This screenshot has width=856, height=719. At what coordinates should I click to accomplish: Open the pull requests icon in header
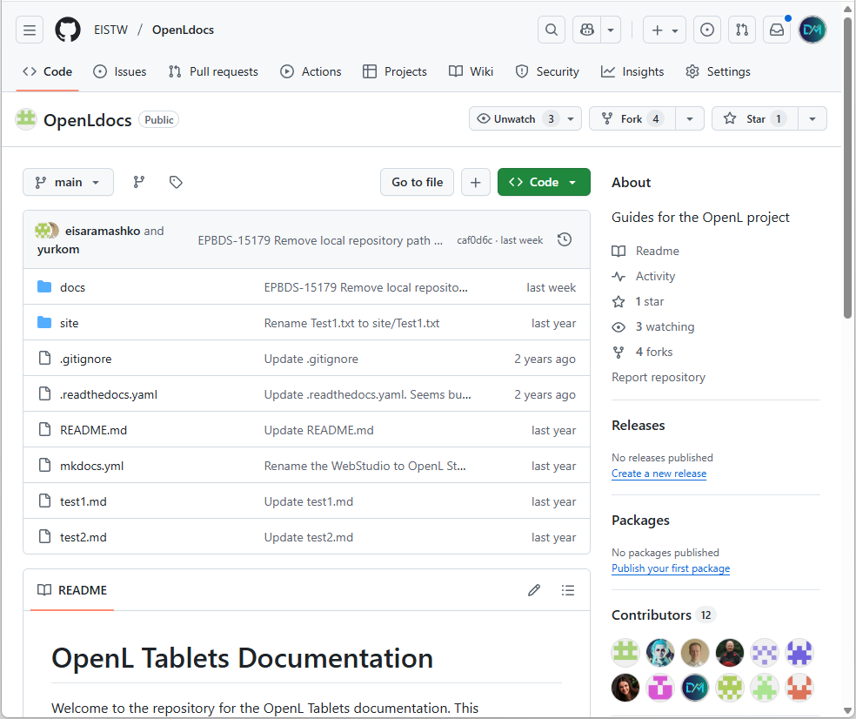(742, 30)
